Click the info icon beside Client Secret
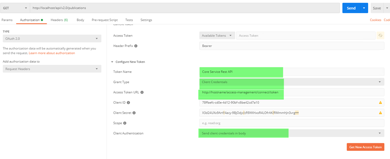The height and width of the screenshot is (159, 390). point(134,113)
